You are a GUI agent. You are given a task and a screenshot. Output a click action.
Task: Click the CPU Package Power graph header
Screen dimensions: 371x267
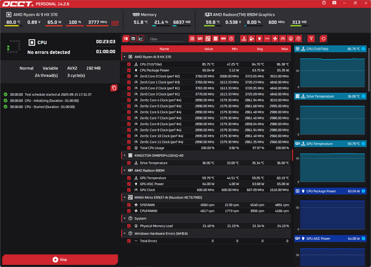point(330,191)
